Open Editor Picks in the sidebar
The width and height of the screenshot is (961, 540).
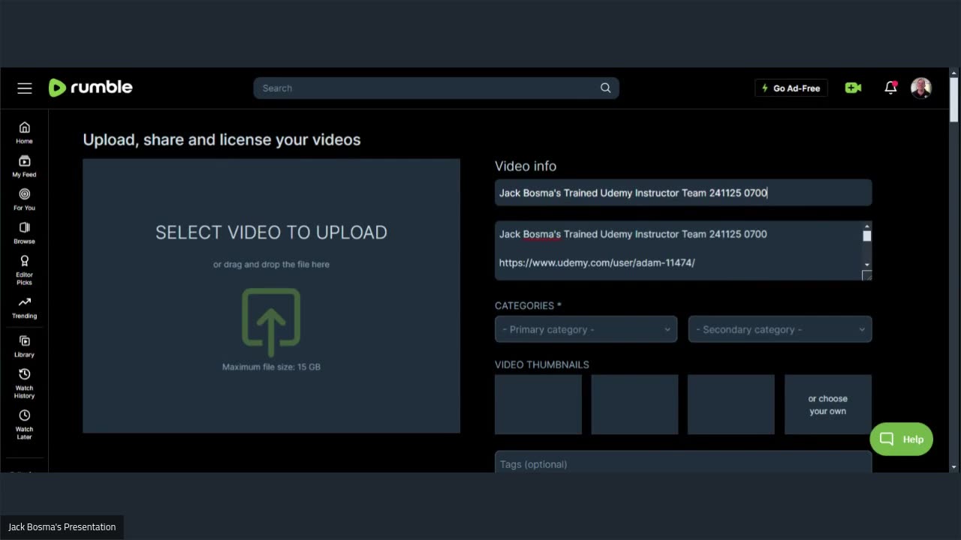pos(24,270)
